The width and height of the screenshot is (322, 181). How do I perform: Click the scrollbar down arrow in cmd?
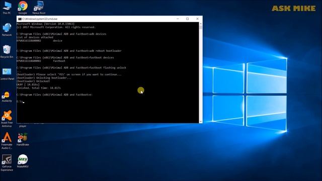201,122
